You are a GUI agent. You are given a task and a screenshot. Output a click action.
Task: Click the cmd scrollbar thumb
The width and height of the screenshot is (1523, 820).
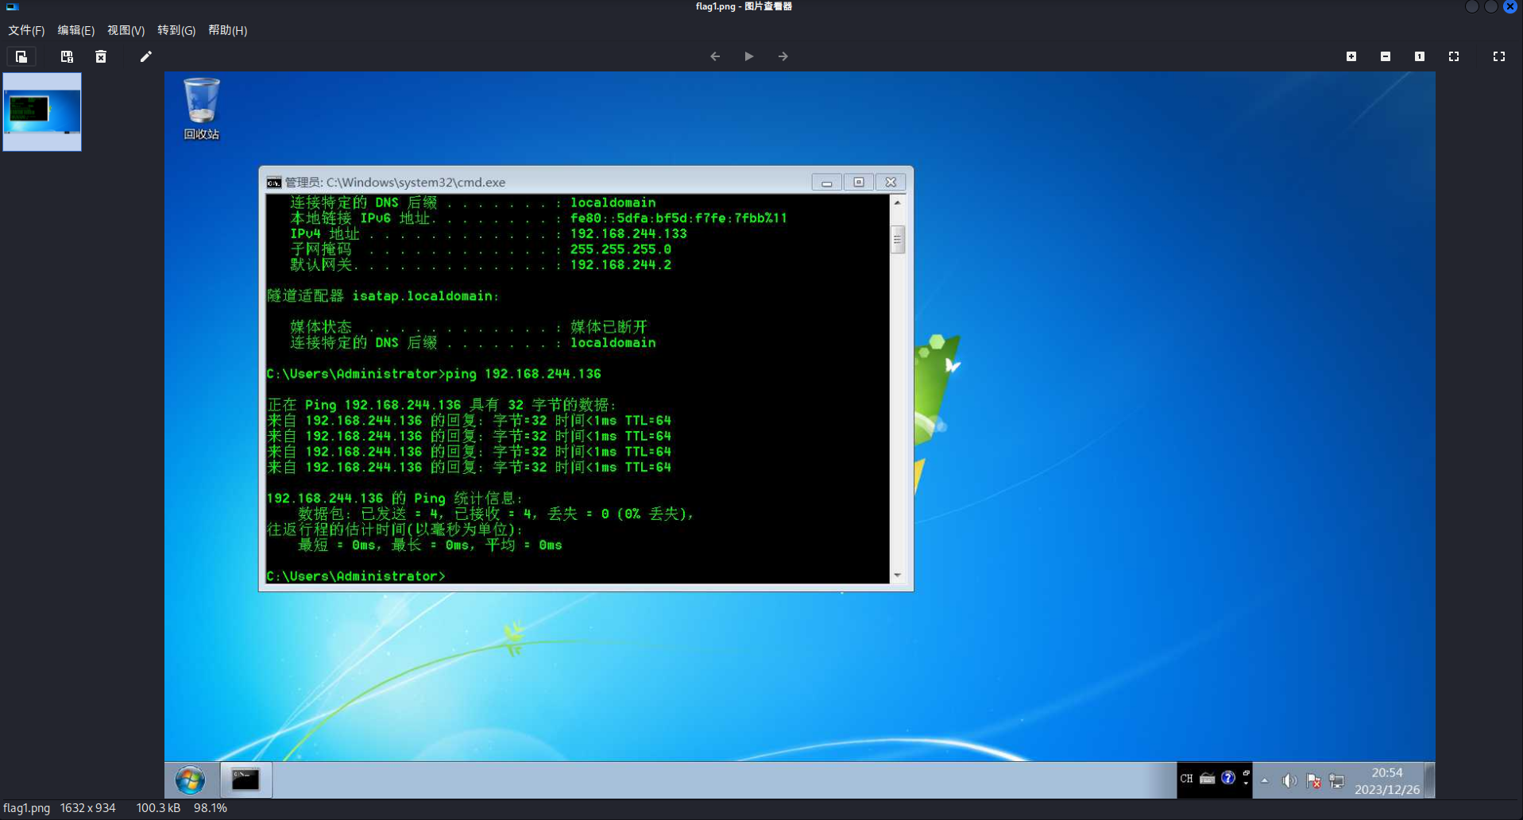(x=898, y=239)
